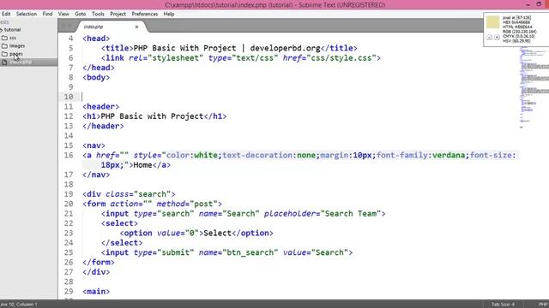Click line number 16 in the gutter

[69, 155]
